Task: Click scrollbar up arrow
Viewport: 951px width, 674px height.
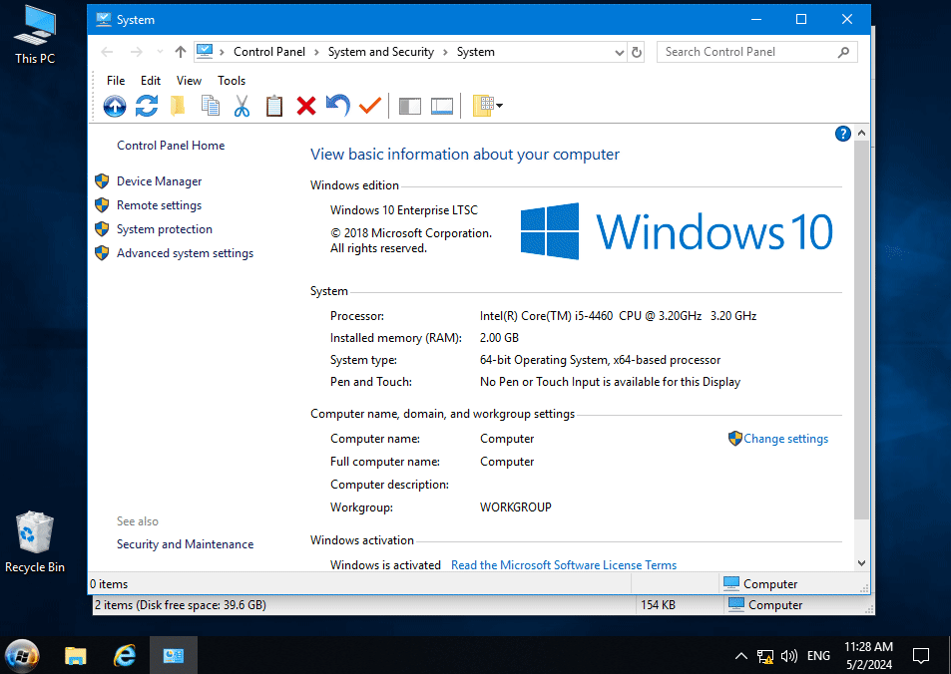Action: pyautogui.click(x=861, y=133)
